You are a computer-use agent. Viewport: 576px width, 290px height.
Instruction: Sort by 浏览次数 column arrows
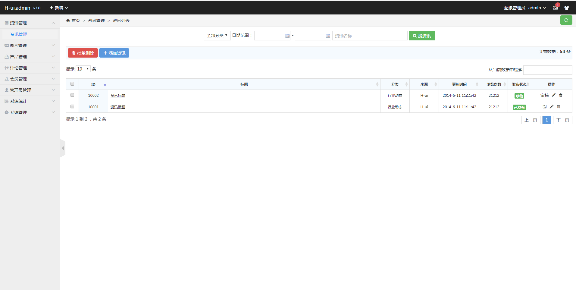(x=505, y=84)
